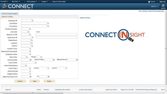Open Location lookup magnifier

point(32,43)
